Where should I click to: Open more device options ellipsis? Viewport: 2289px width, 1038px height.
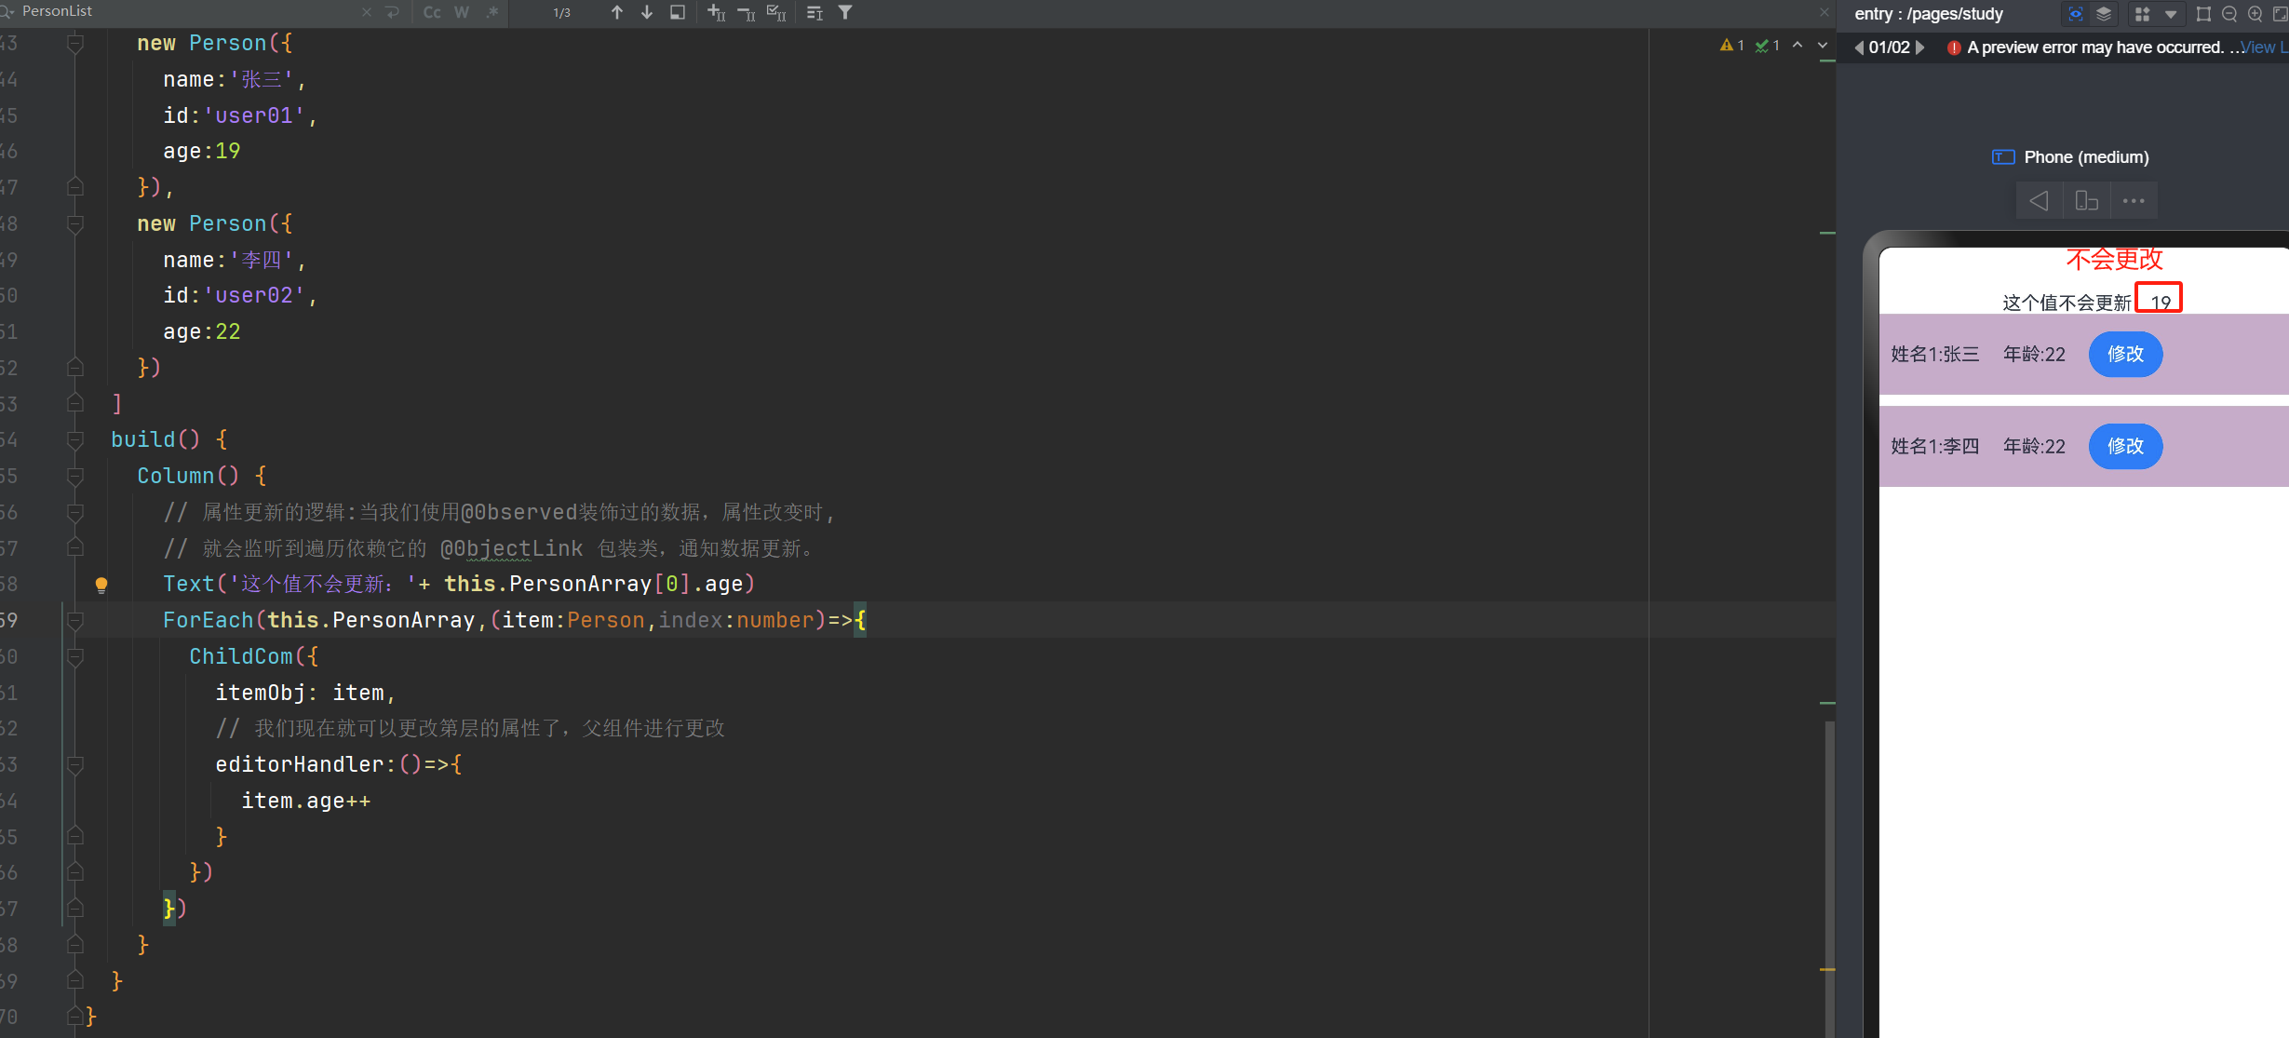point(2134,201)
